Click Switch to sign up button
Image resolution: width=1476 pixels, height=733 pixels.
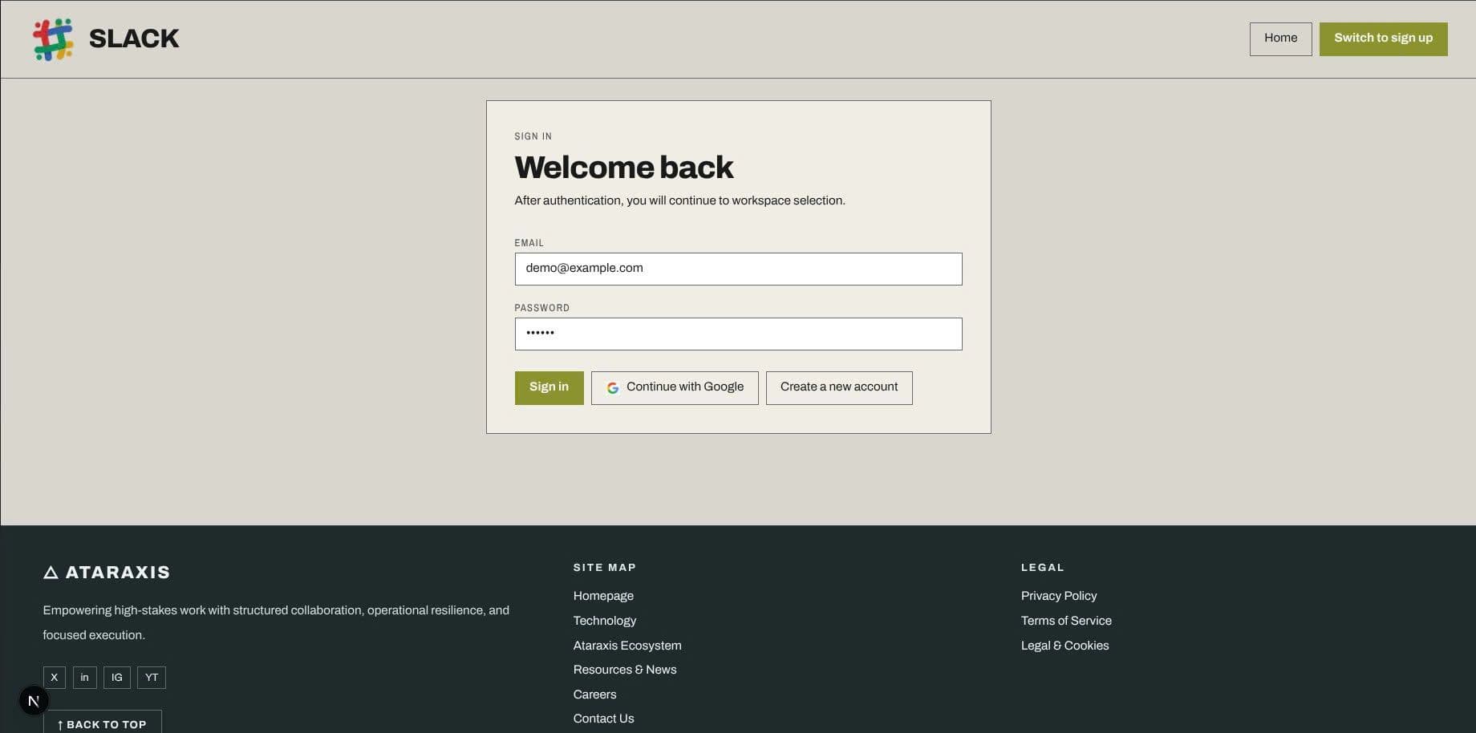click(x=1384, y=38)
